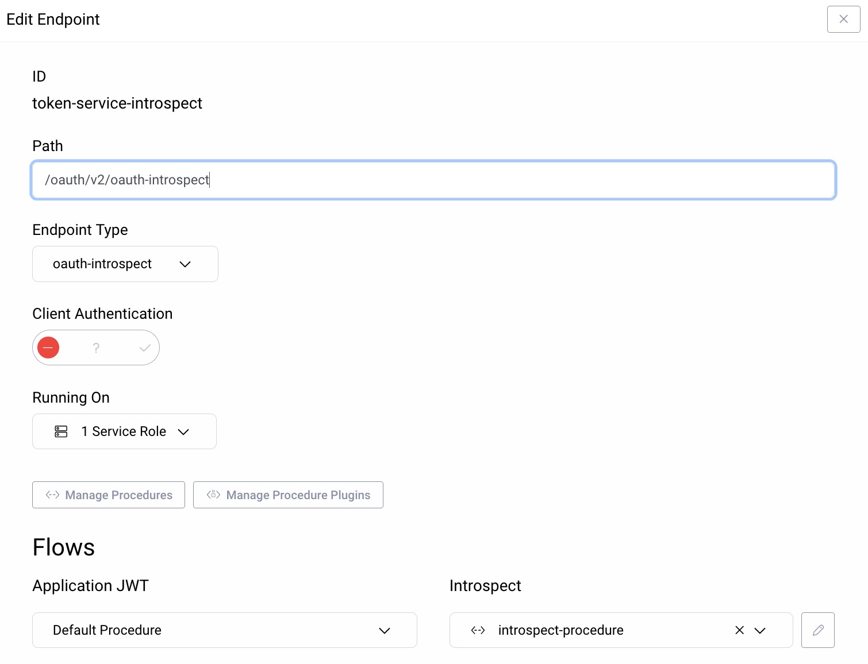Set Client Authentication to required checkmark

(x=145, y=348)
